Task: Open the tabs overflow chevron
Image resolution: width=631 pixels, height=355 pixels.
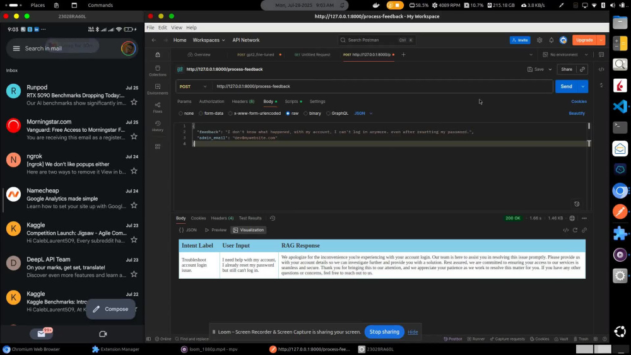Action: pyautogui.click(x=531, y=55)
